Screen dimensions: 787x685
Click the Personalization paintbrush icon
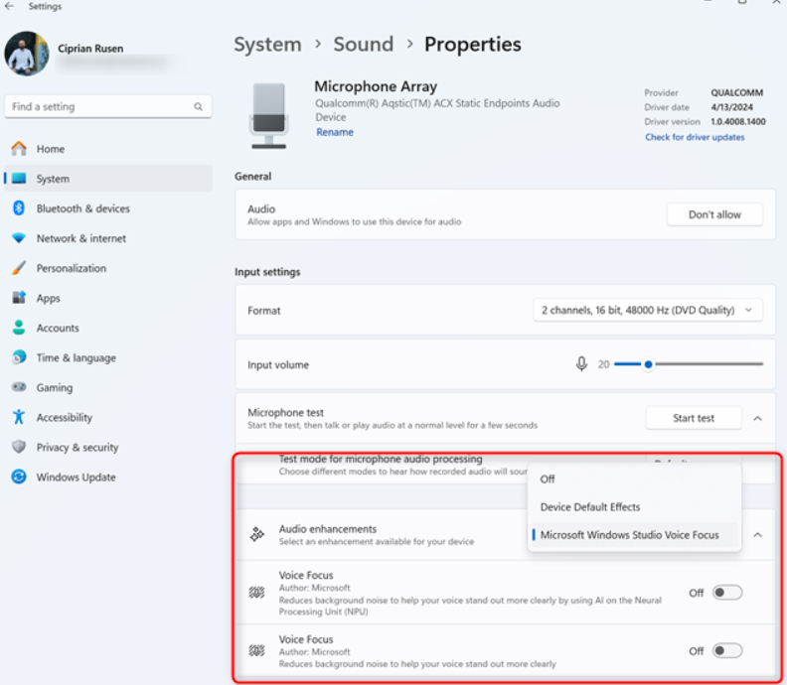(x=18, y=268)
